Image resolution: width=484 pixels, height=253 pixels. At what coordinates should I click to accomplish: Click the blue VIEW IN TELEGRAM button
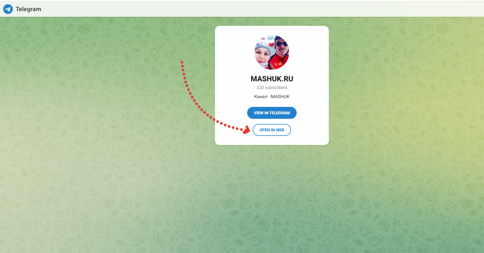[272, 113]
